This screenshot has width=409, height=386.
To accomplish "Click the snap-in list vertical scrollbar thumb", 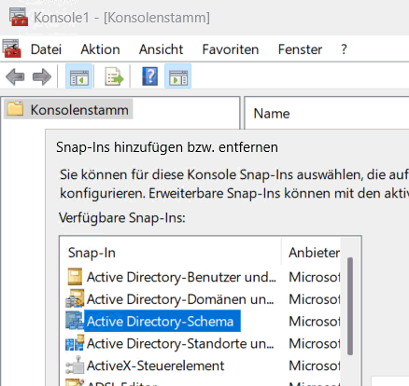I will pos(350,306).
